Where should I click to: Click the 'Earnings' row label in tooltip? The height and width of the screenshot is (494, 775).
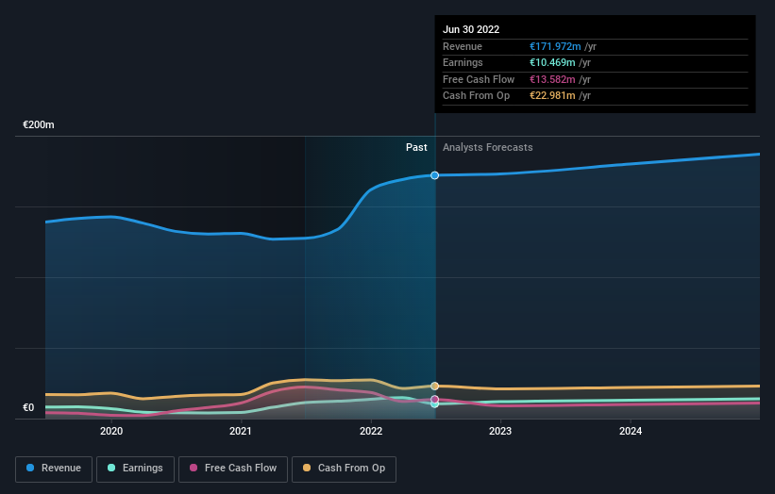[463, 62]
